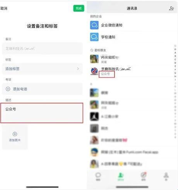This screenshot has width=178, height=190.
Task: Click the 备注 remark input field
Action: click(x=42, y=48)
